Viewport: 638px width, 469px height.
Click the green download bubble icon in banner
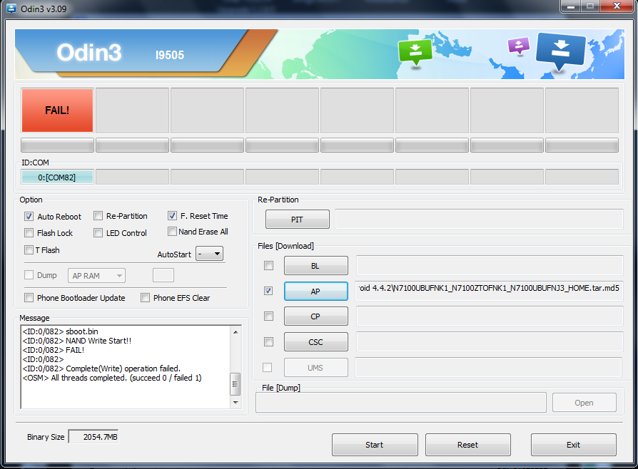tap(415, 52)
